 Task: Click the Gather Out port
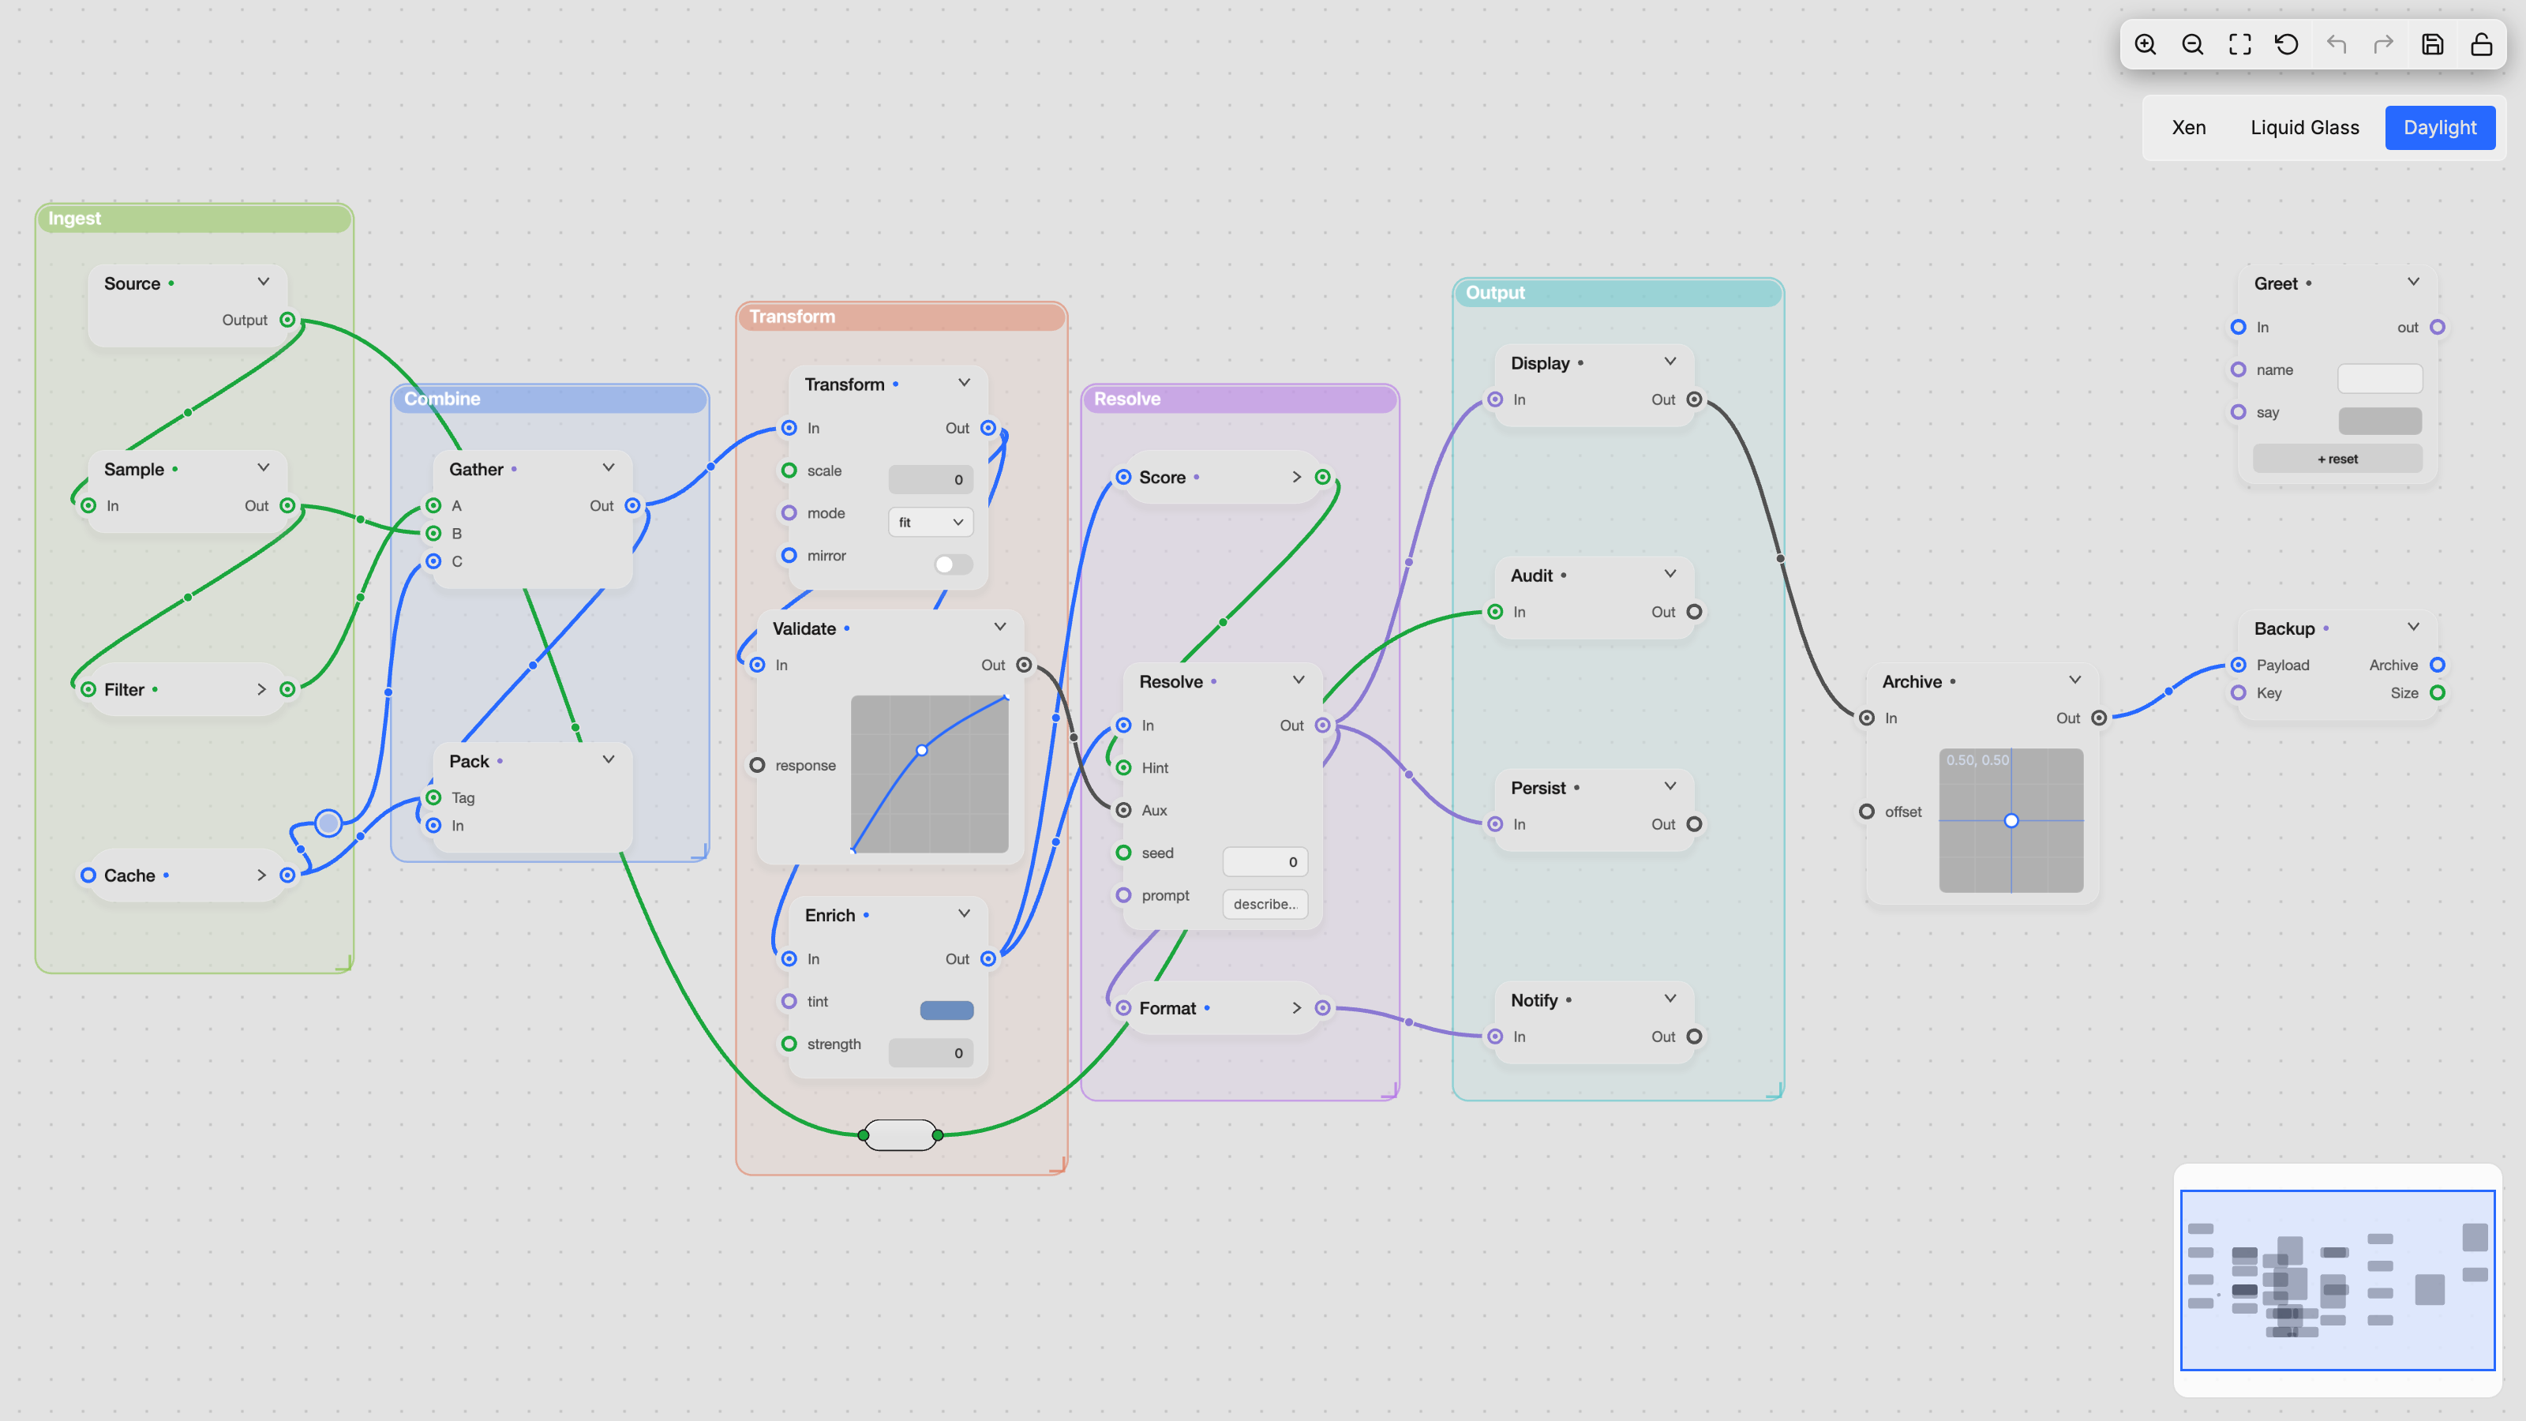[x=632, y=506]
